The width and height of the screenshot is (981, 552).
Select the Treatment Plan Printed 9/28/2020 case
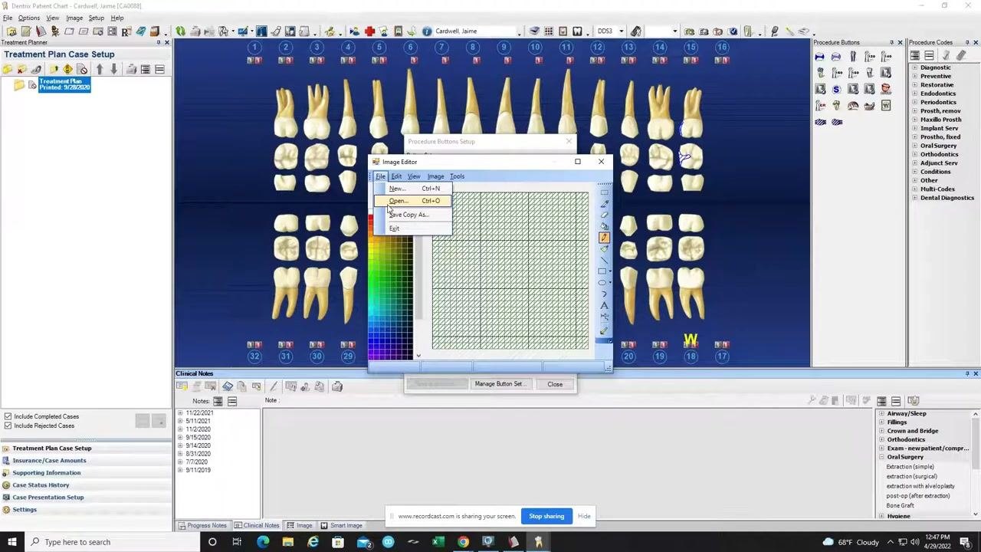pyautogui.click(x=64, y=84)
